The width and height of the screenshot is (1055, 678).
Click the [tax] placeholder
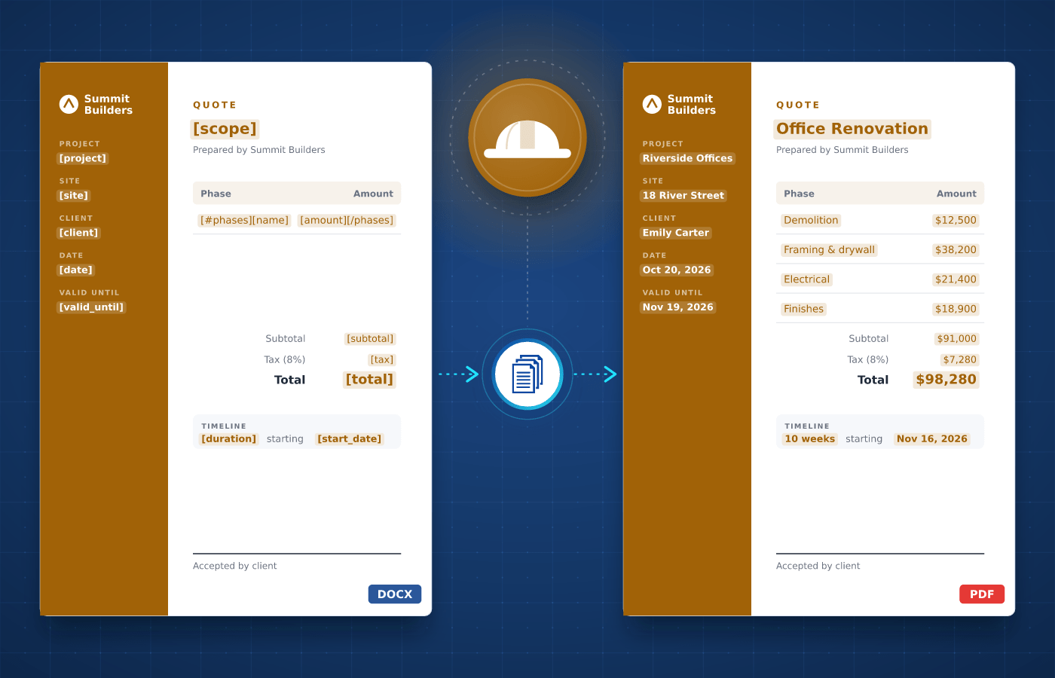382,360
